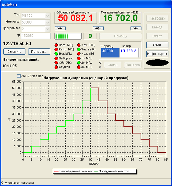The width and height of the screenshot is (172, 186).
Task: Open Инфо. карты button
Action: (157, 54)
